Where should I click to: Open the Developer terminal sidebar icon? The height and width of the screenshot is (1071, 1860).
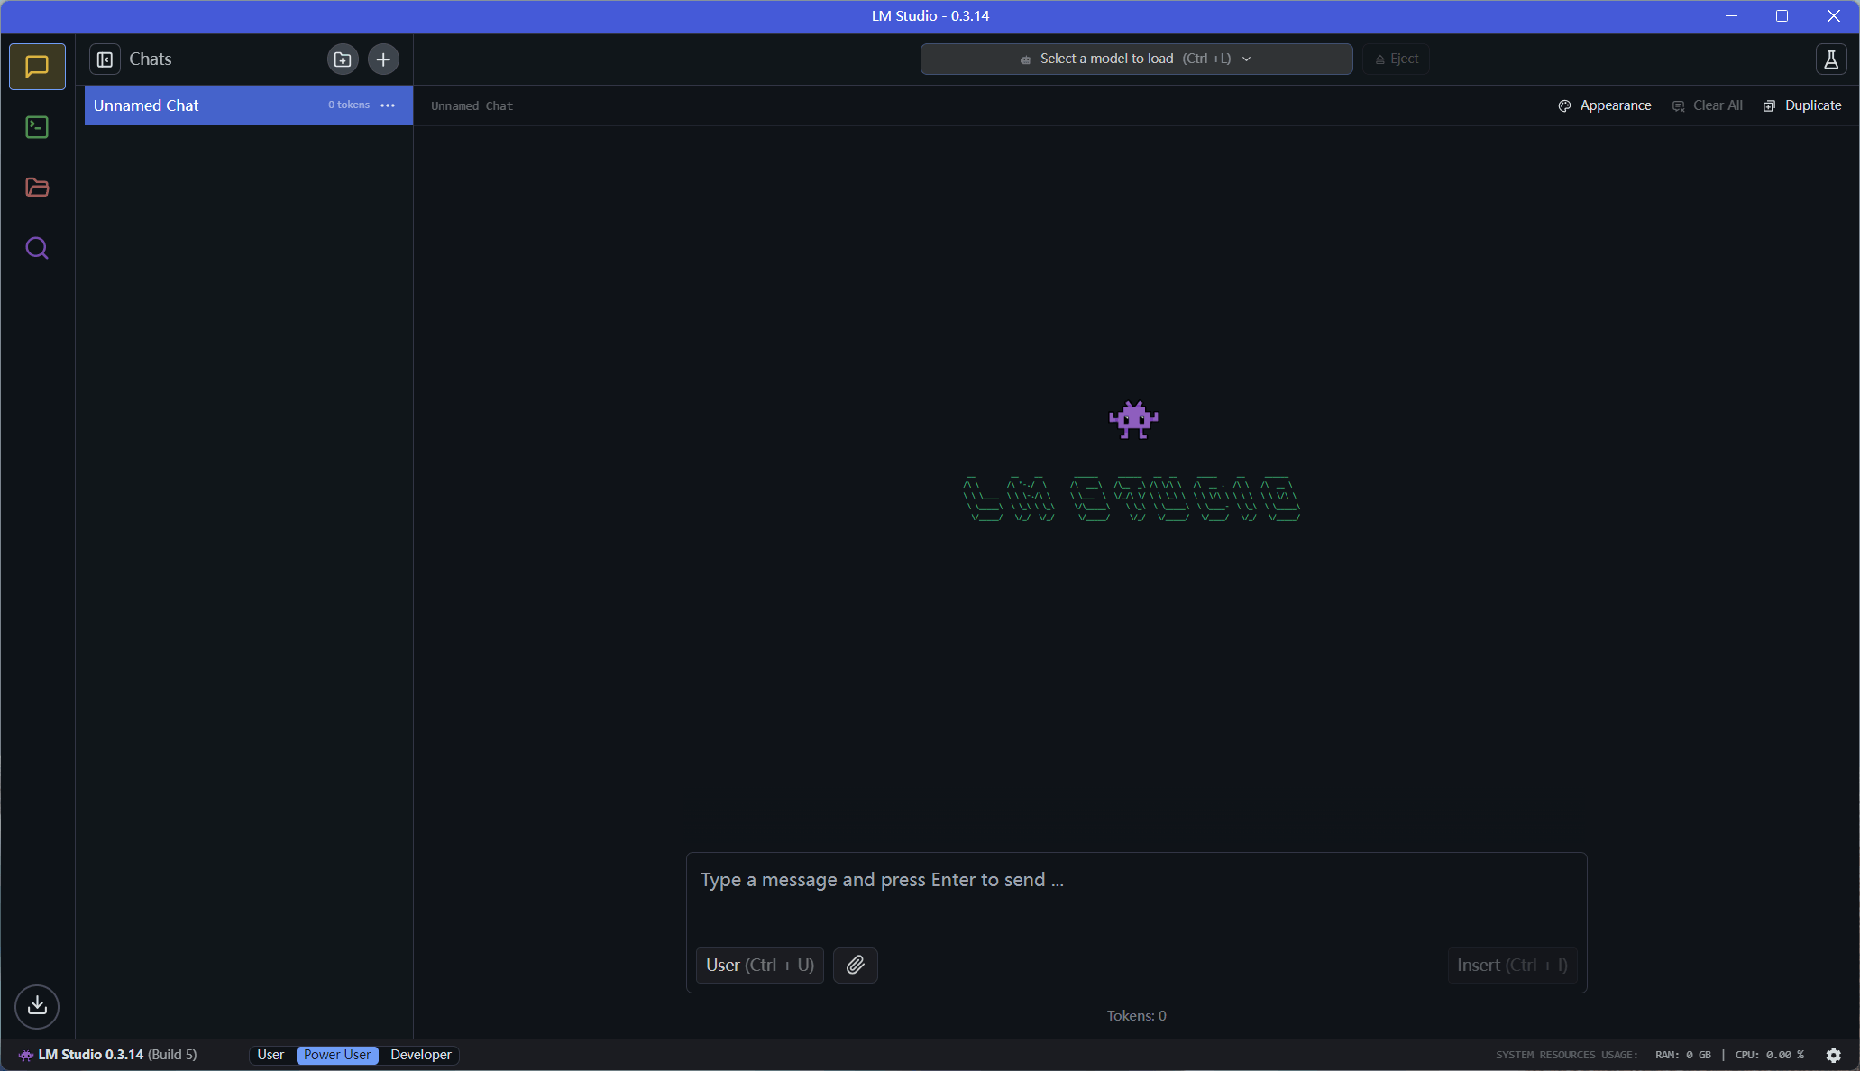coord(37,127)
